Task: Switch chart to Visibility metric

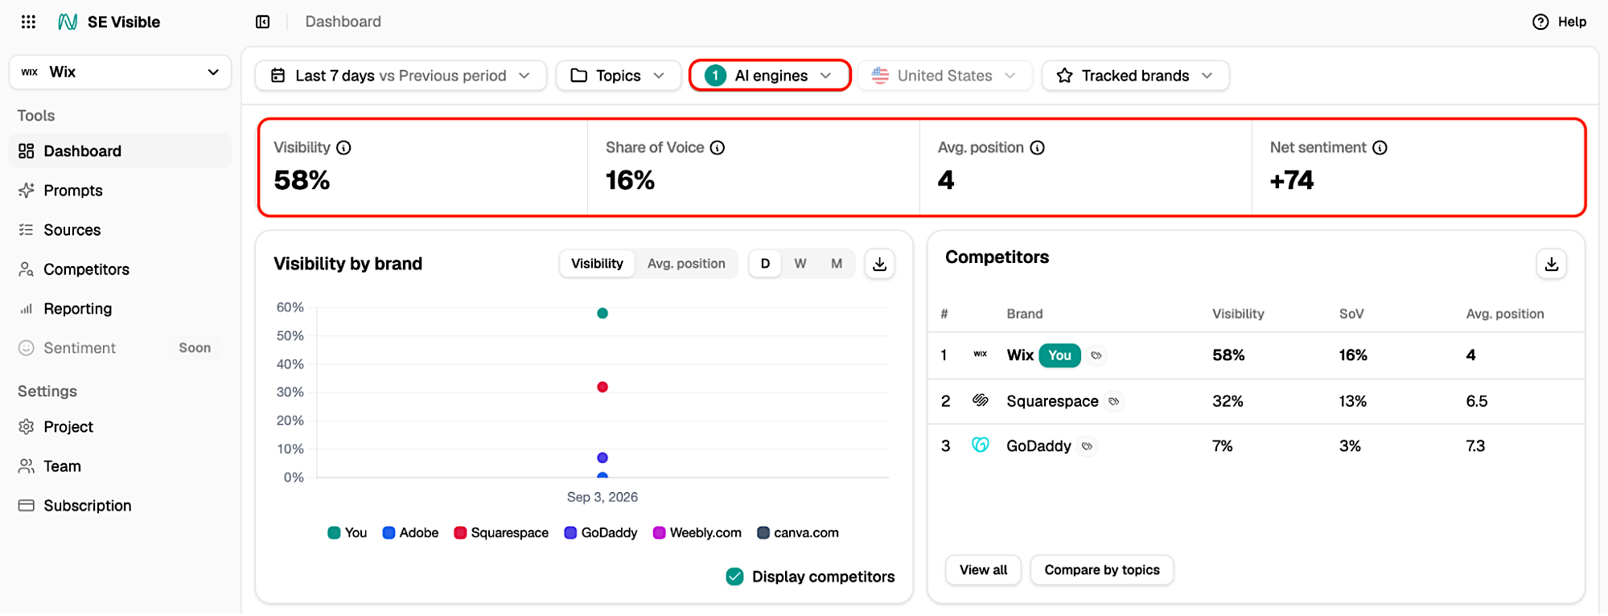Action: (597, 264)
